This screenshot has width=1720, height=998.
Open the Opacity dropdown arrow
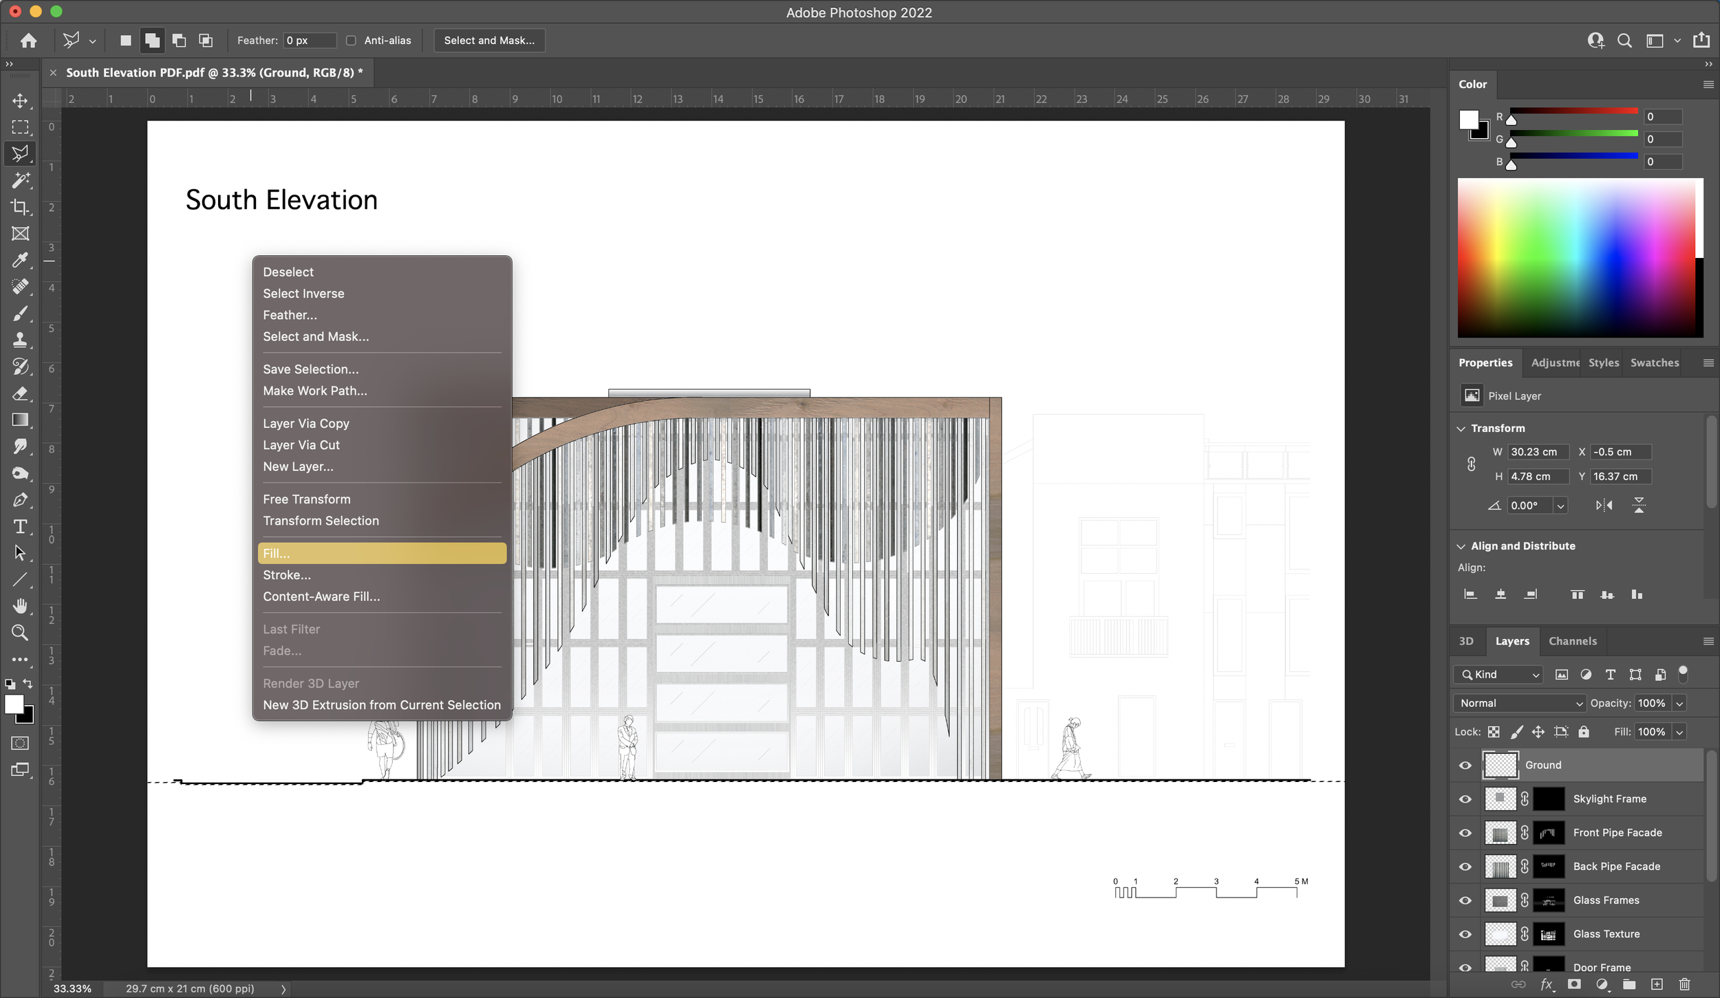(x=1679, y=703)
